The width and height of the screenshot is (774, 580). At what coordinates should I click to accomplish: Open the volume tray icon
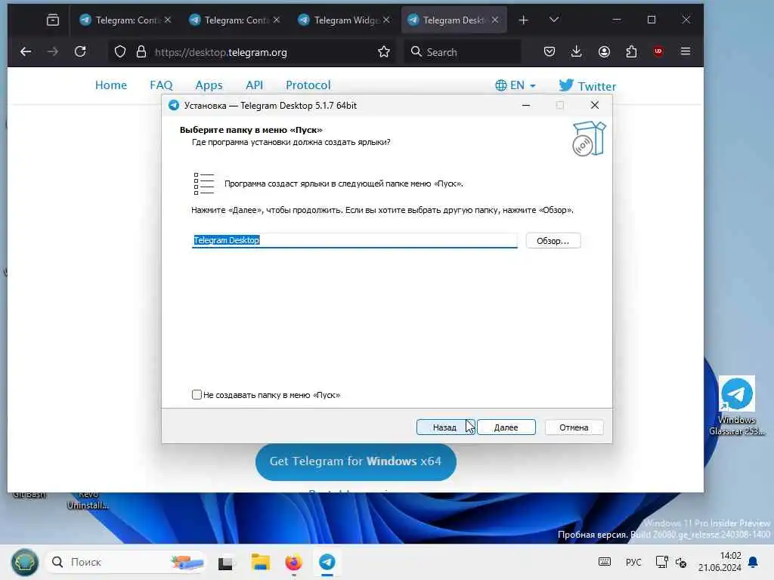681,562
